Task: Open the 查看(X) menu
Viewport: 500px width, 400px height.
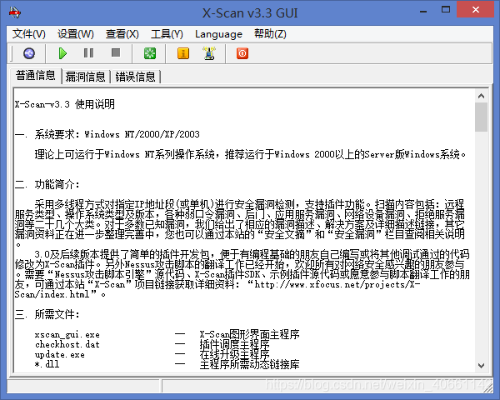Action: 122,34
